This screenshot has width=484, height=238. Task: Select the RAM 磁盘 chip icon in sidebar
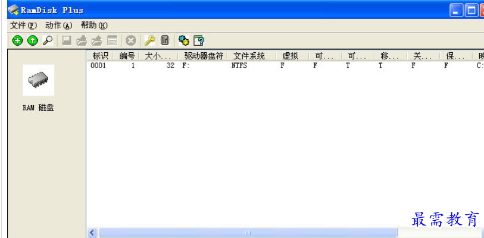click(39, 80)
